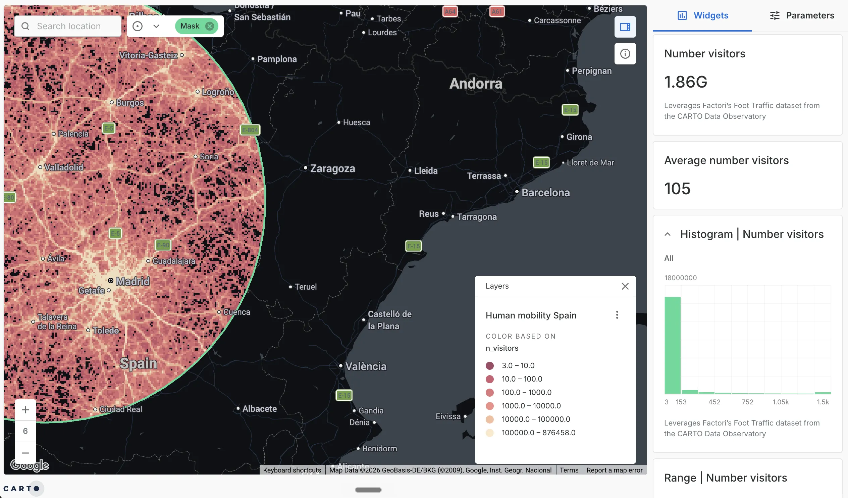
Task: Click the Madrid city marker
Action: pos(110,281)
